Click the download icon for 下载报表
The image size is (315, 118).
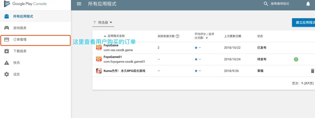7,51
